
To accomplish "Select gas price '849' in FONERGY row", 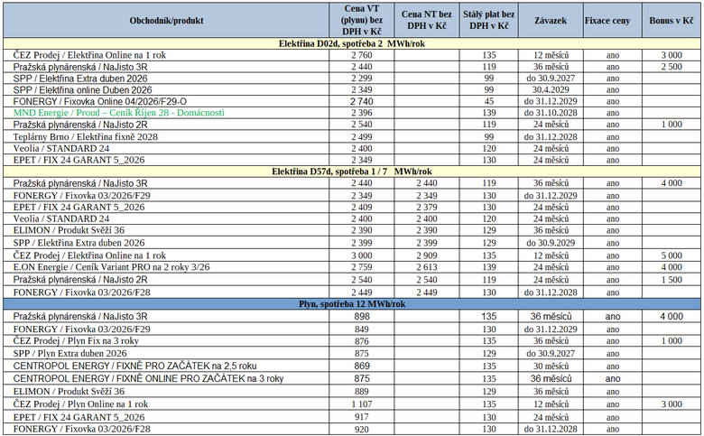I will click(361, 329).
